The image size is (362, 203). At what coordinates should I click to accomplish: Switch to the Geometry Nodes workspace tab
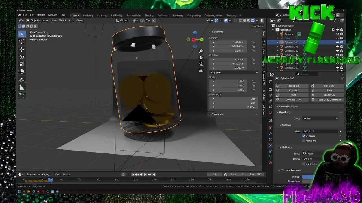point(214,16)
